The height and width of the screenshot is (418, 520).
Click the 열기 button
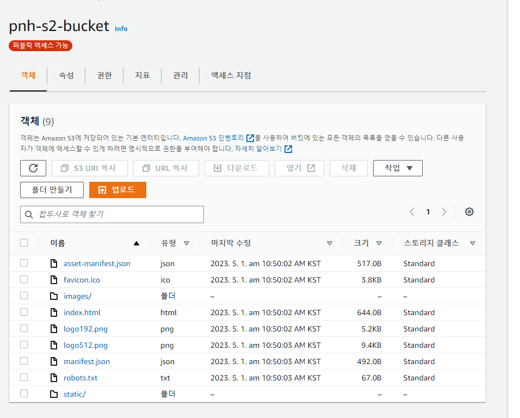click(300, 168)
